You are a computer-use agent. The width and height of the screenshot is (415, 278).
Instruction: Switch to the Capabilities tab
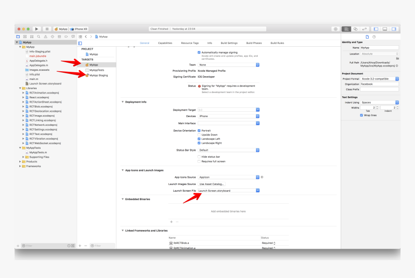(165, 43)
